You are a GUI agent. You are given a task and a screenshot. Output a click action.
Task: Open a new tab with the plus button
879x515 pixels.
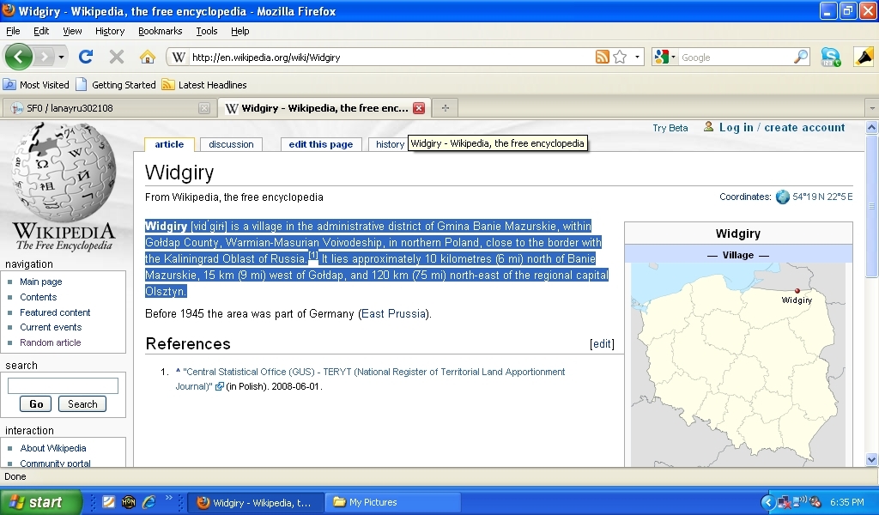pyautogui.click(x=445, y=108)
